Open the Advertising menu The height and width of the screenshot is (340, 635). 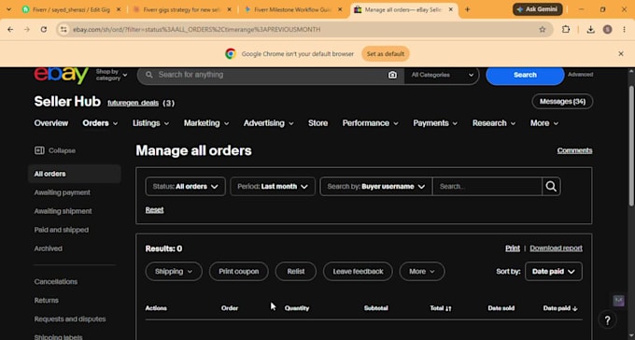[269, 123]
